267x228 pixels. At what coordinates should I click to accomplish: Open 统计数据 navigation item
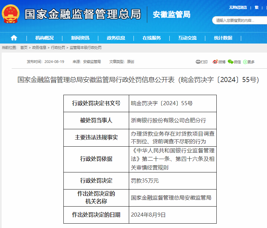click(223, 38)
